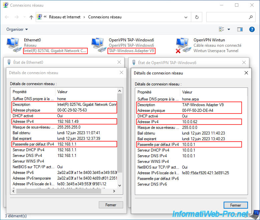260x220 pixels.
Task: Close État de Ethernet0 window
Action: 119,62
